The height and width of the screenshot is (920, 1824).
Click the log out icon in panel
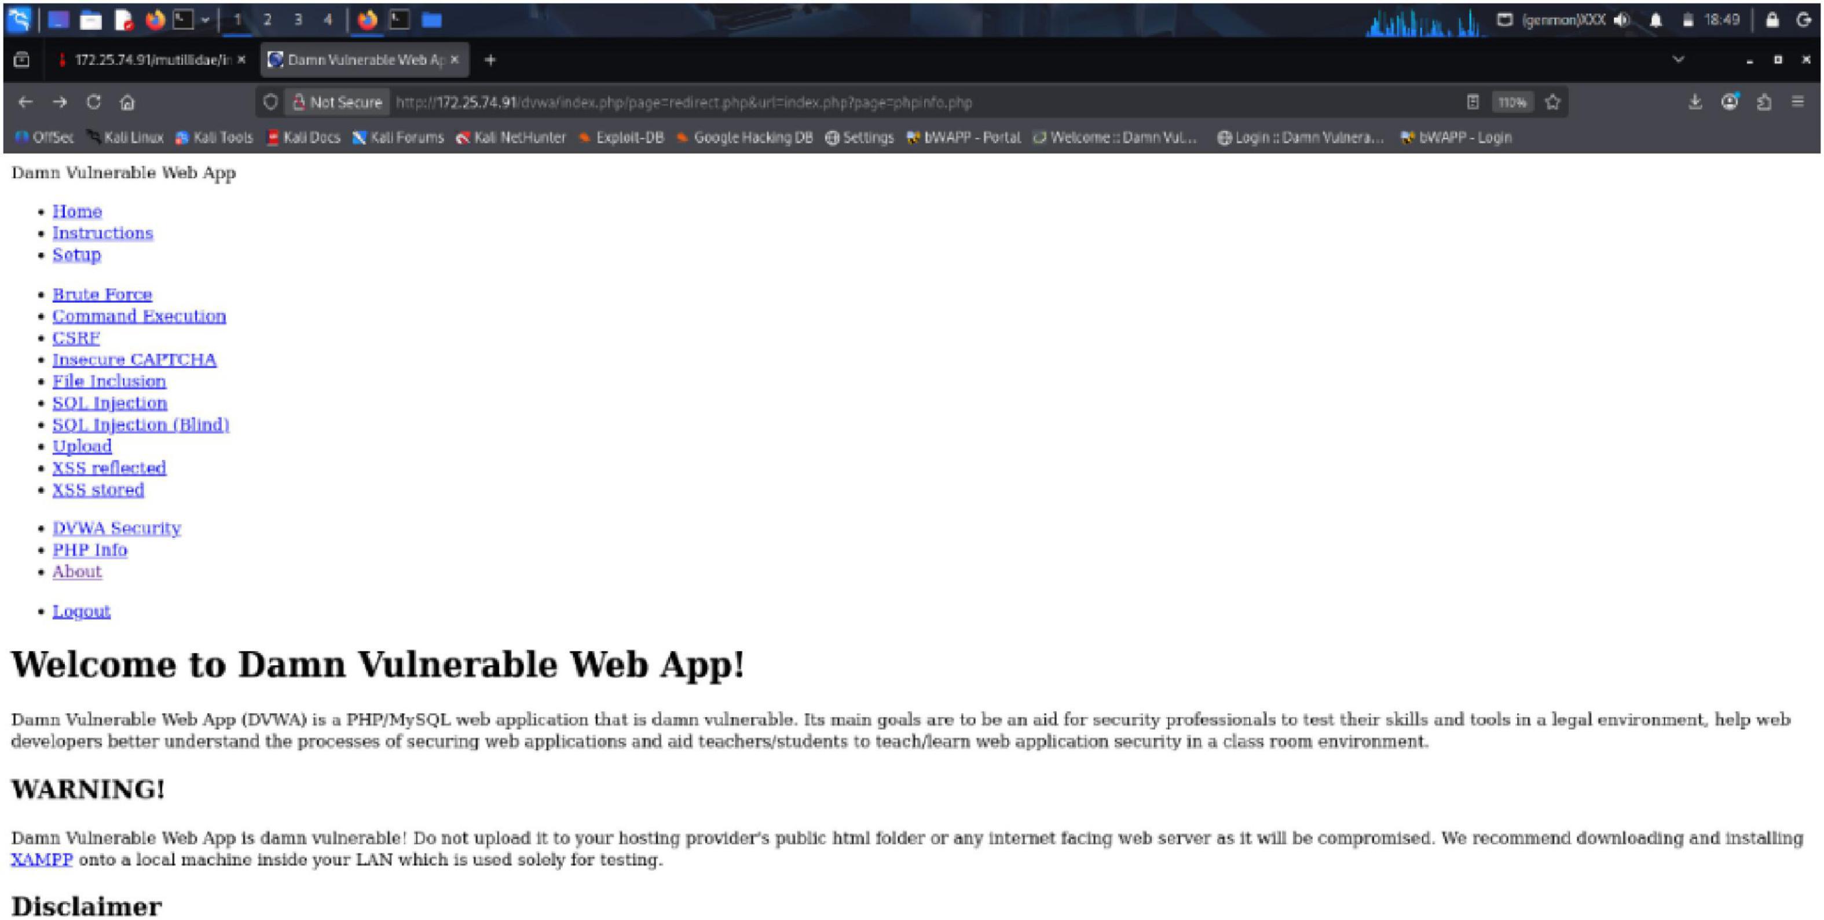(x=1805, y=20)
